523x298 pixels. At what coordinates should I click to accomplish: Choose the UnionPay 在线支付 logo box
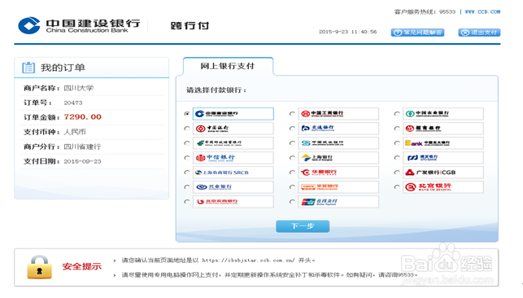[x=338, y=202]
